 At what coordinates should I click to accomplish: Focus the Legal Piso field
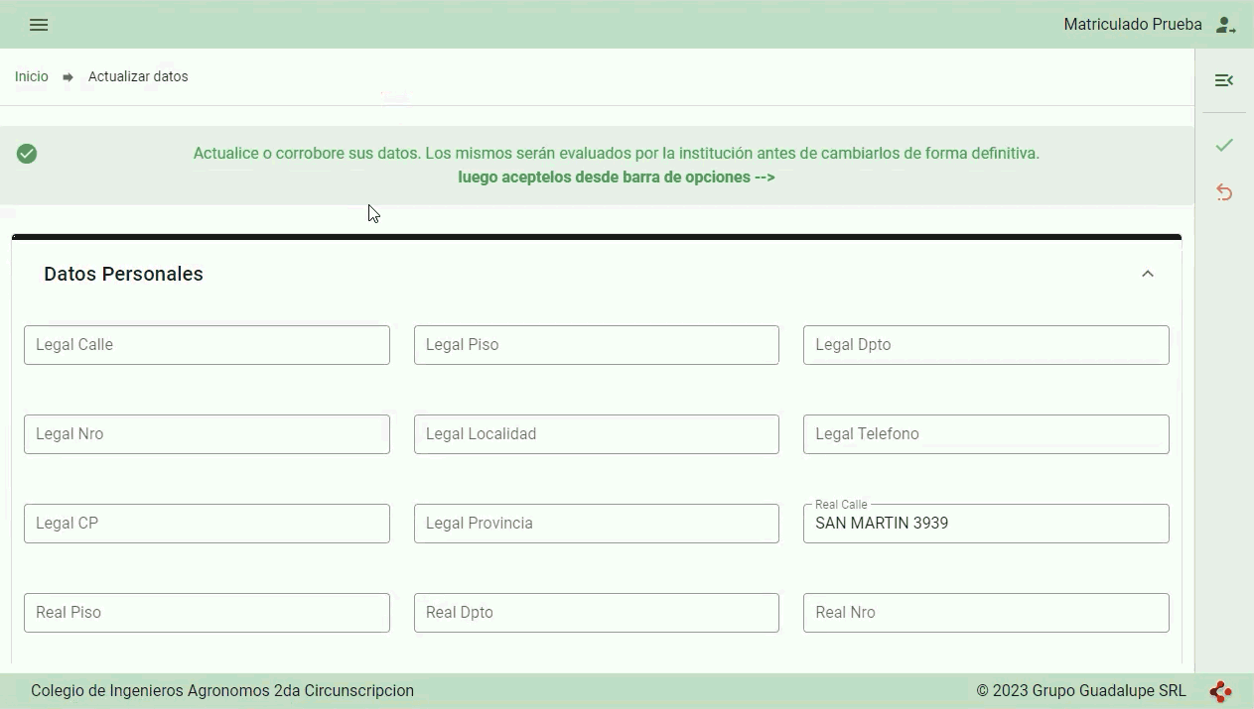pyautogui.click(x=597, y=345)
